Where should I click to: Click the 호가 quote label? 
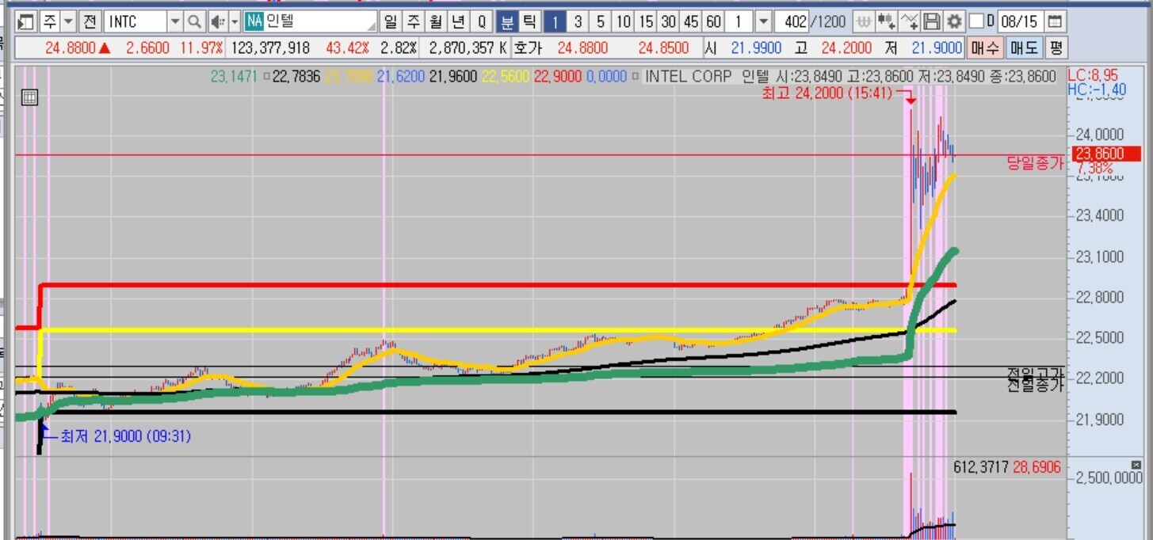click(x=527, y=48)
